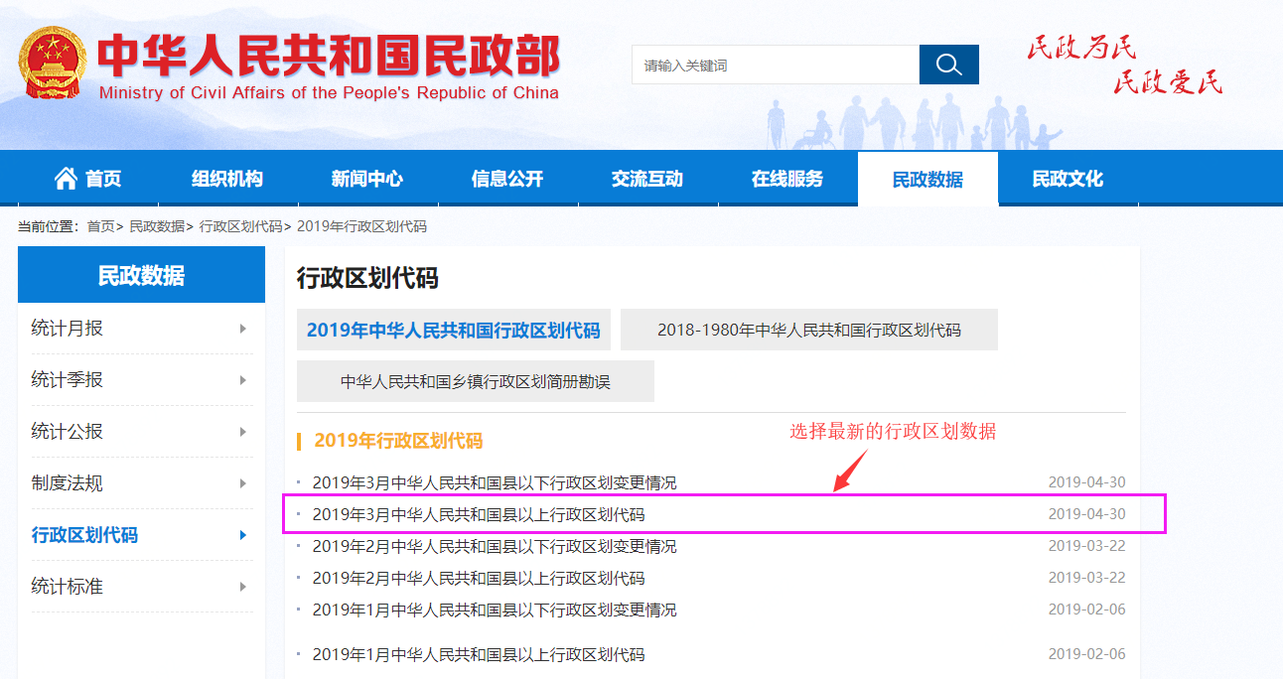Click the 中华人民共和国民政部 site title
The image size is (1283, 679).
pyautogui.click(x=329, y=56)
